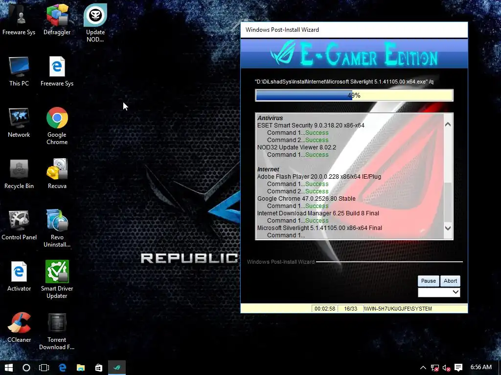The image size is (501, 375).
Task: Click the Microsoft Silverlight 5.1.41105.00 Final entry
Action: [319, 228]
